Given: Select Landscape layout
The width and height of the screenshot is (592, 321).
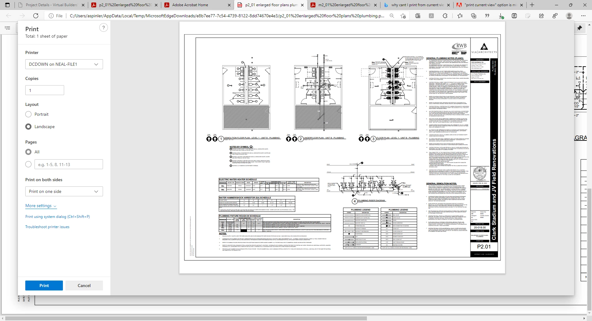Looking at the screenshot, I should 28,127.
